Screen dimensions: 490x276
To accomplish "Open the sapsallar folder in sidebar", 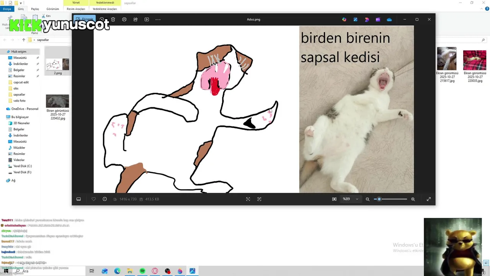I will 19,94.
